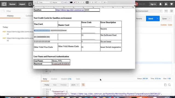The image size is (175, 98).
Task: Toggle environment quick look eye icon
Action: pyautogui.click(x=166, y=11)
